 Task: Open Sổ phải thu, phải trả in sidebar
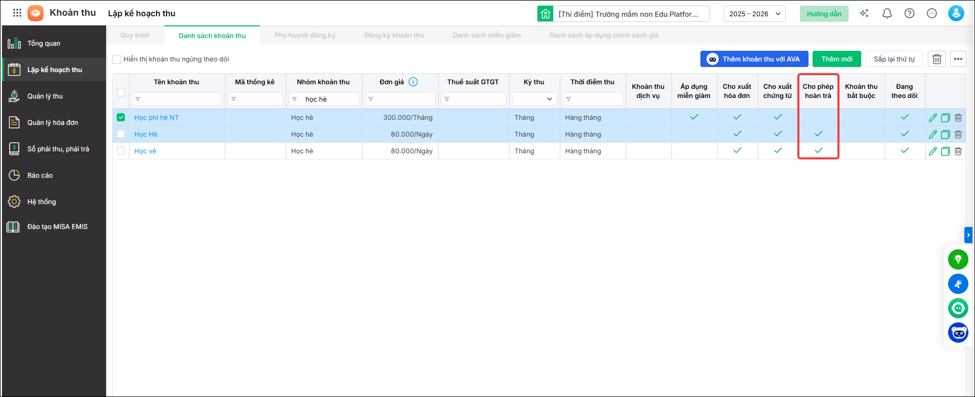coord(54,149)
